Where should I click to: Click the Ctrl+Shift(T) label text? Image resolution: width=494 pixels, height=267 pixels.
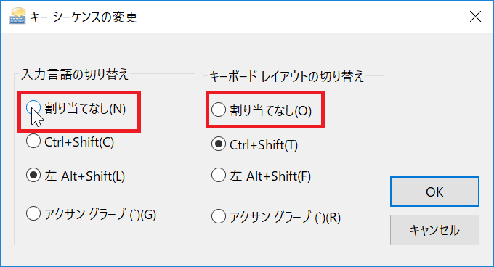point(264,144)
